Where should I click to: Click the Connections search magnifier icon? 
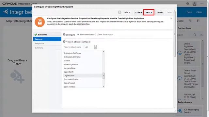[x=195, y=35]
